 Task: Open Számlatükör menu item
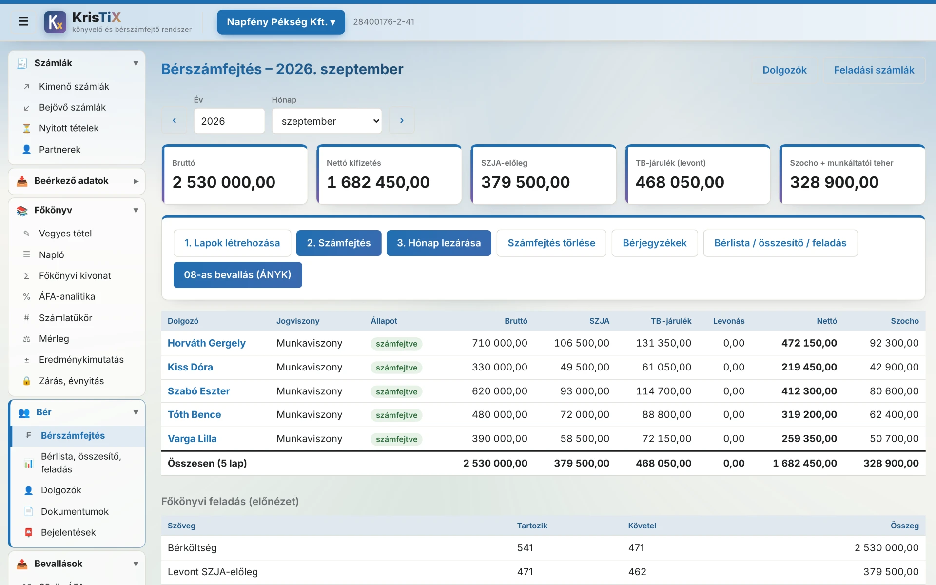(77, 318)
